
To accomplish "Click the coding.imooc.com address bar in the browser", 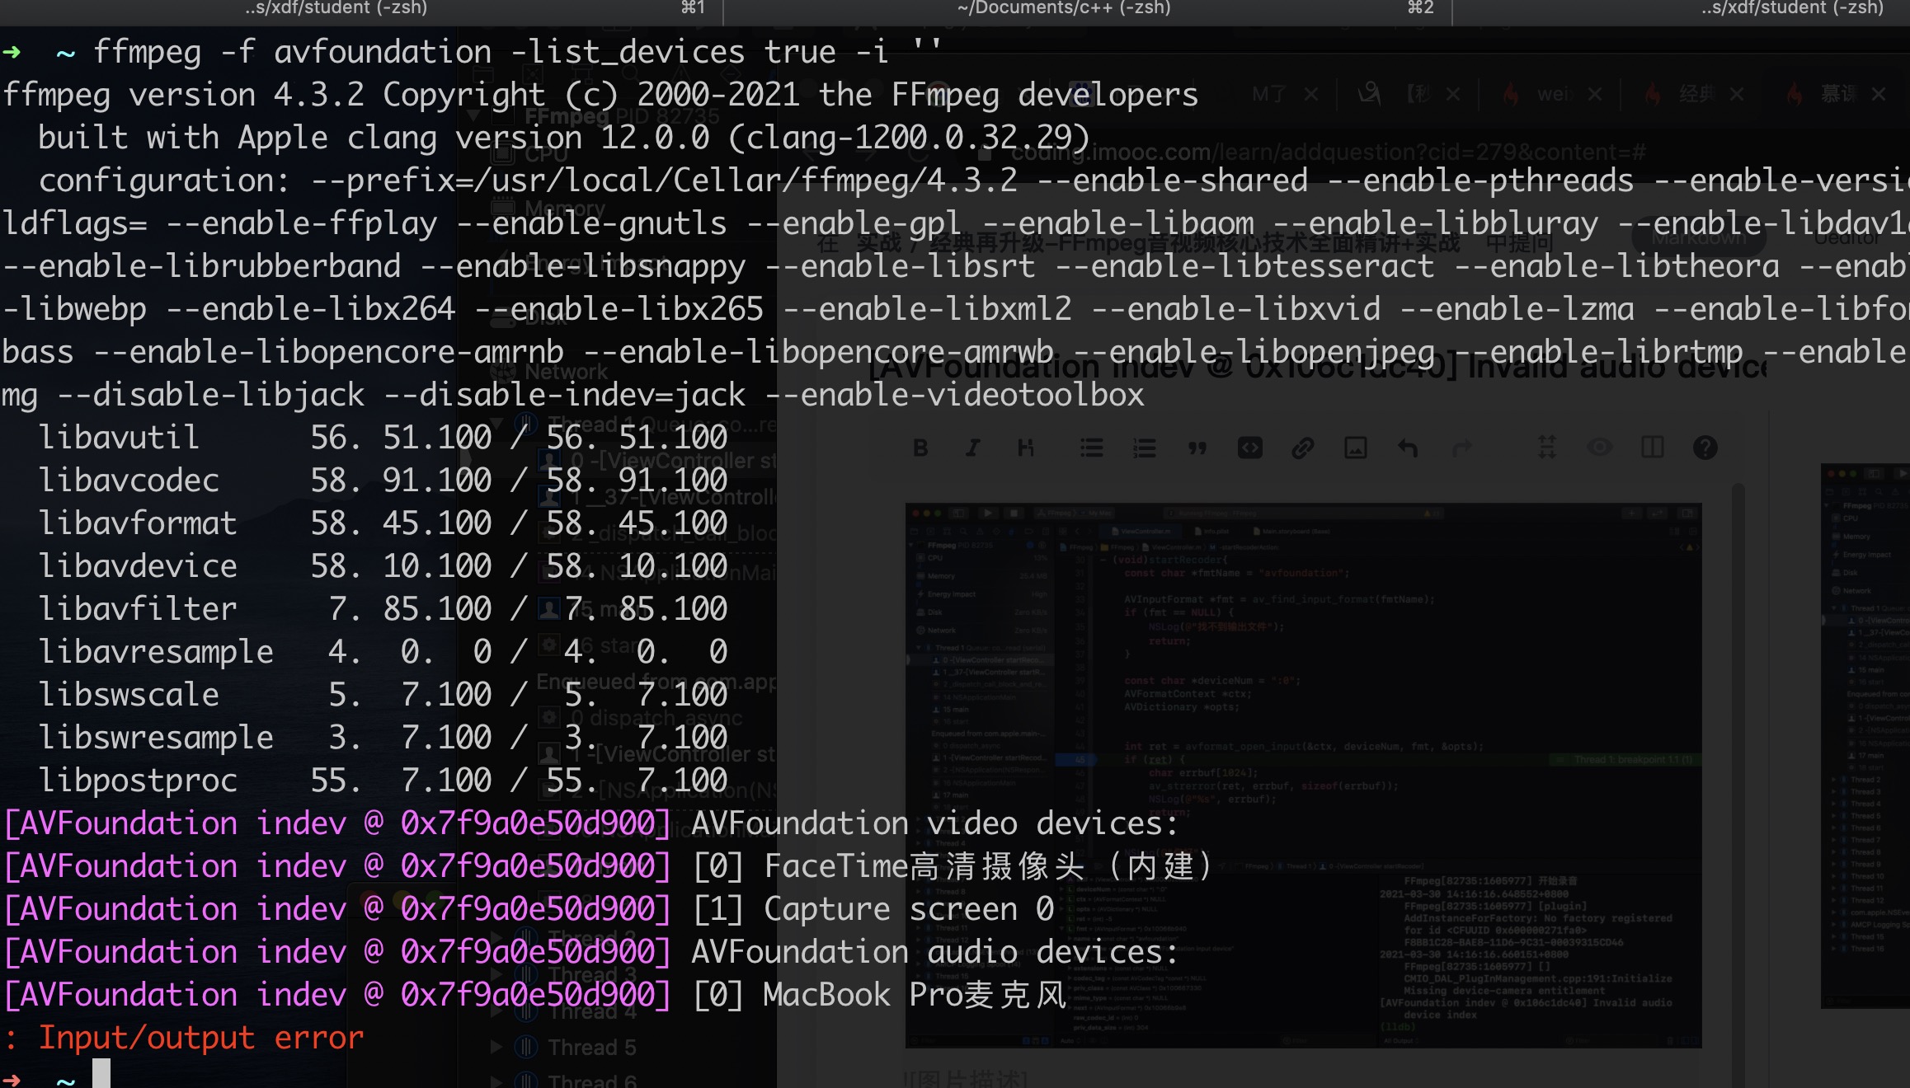I will coord(1329,152).
